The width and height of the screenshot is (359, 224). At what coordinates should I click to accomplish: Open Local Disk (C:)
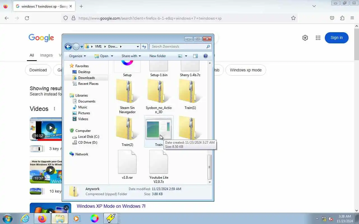click(89, 137)
